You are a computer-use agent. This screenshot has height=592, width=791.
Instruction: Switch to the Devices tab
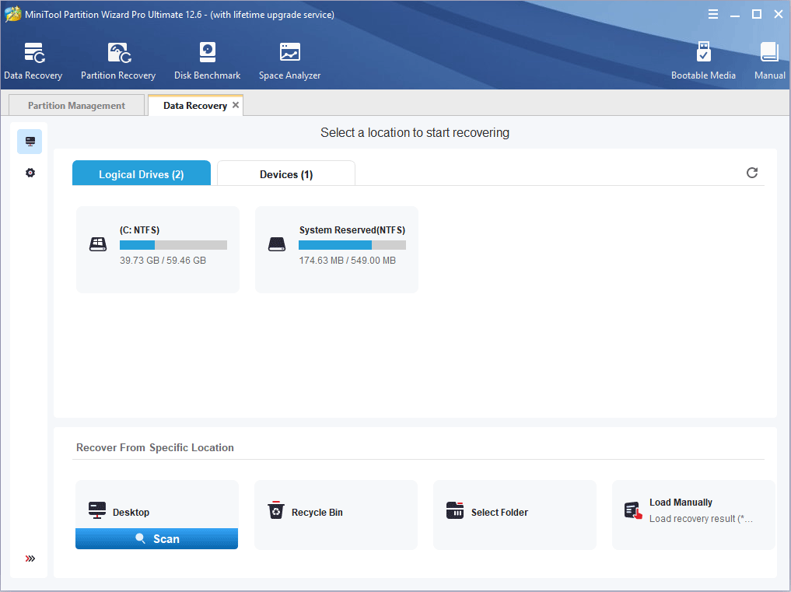click(x=285, y=173)
